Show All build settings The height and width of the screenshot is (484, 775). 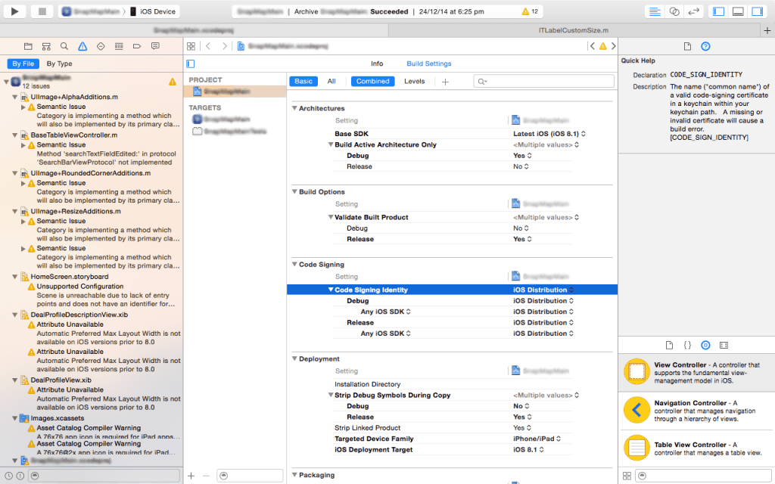(x=331, y=82)
